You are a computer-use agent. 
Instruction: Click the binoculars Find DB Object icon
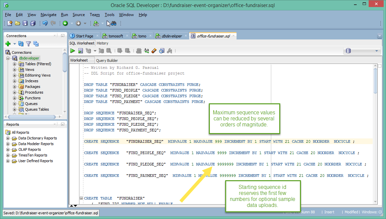(113, 23)
